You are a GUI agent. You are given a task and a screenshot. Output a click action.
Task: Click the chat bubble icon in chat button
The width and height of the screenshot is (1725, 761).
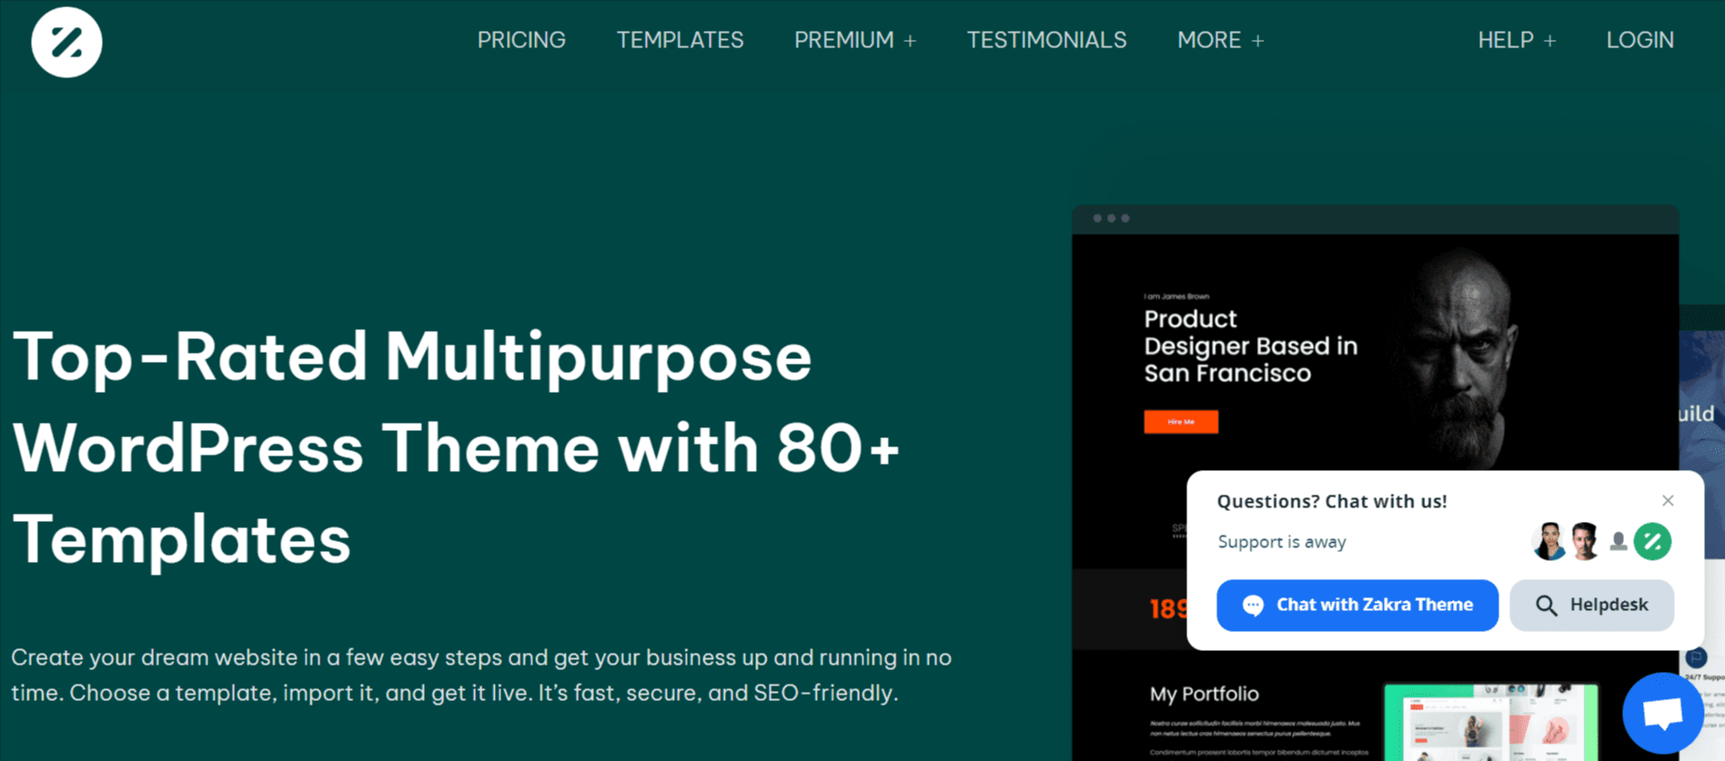pyautogui.click(x=1253, y=606)
